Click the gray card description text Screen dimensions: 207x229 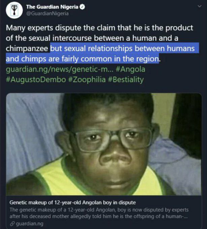tap(101, 213)
